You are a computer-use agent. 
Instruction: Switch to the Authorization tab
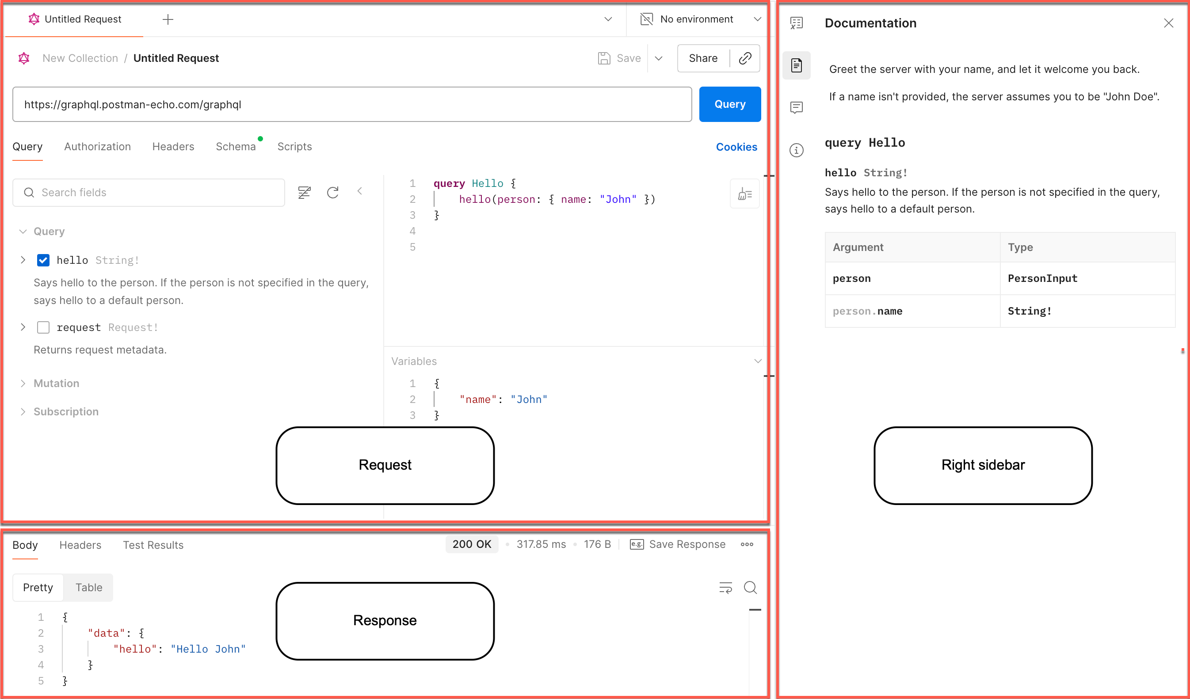[97, 146]
